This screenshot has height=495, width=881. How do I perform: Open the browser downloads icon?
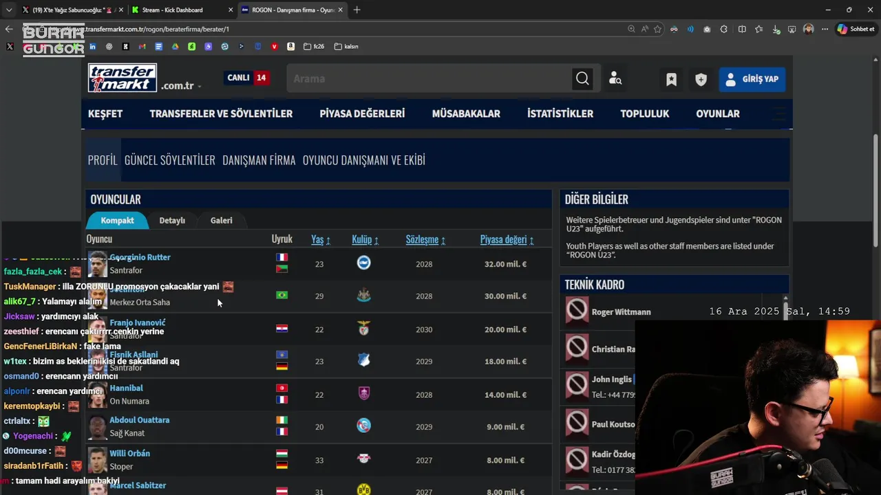click(776, 29)
